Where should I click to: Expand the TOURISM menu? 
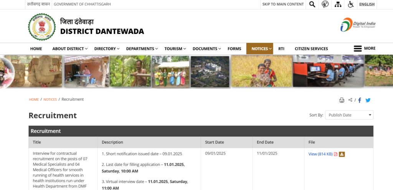[175, 49]
